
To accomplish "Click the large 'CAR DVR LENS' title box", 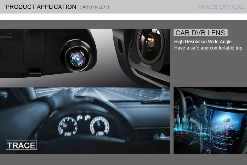I will pyautogui.click(x=200, y=33).
